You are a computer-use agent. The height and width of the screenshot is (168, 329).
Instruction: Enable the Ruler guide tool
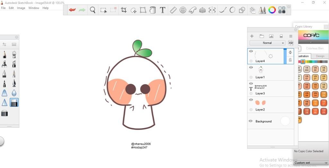pyautogui.click(x=173, y=10)
